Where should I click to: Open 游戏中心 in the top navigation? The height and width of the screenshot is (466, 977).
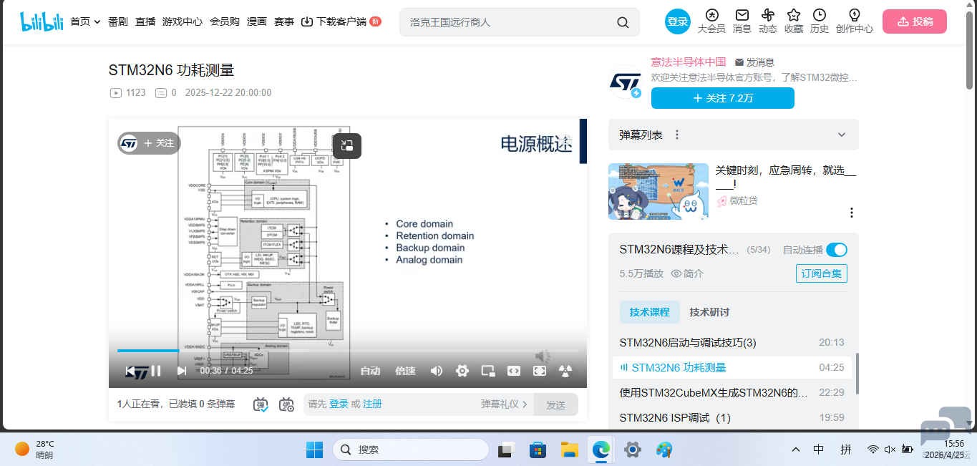coord(183,21)
